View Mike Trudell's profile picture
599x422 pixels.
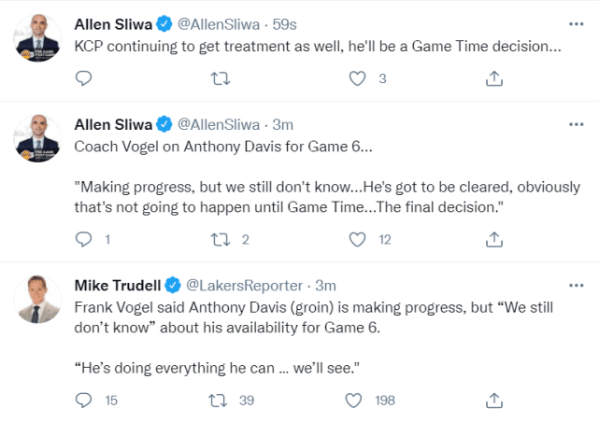click(x=38, y=299)
